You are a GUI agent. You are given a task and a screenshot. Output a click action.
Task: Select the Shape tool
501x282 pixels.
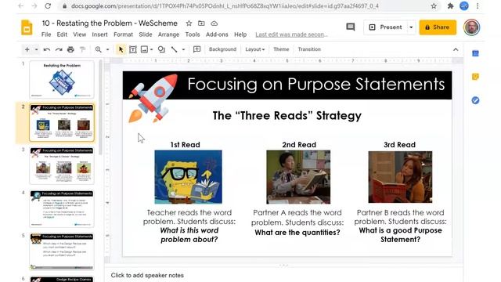click(162, 49)
